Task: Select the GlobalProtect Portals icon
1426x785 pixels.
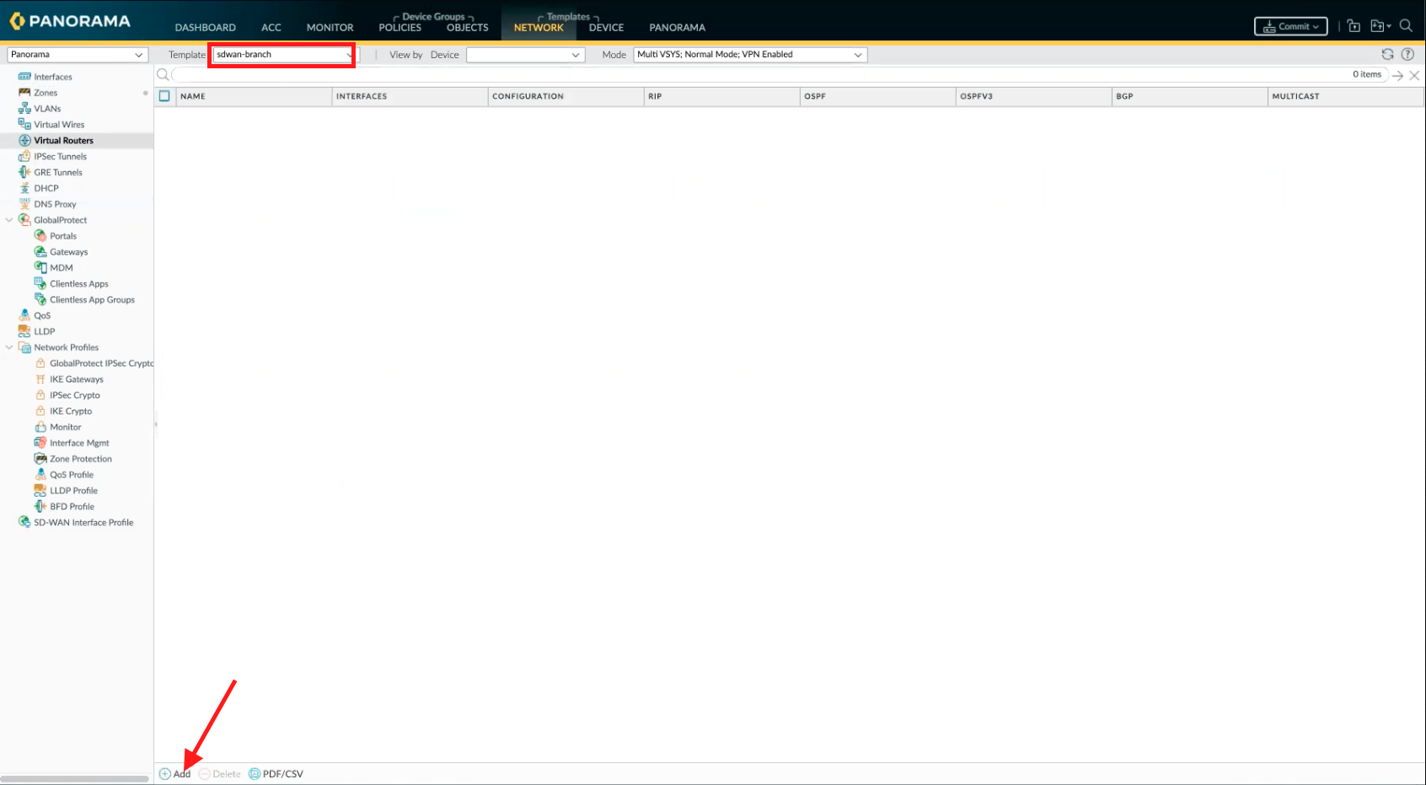Action: [40, 236]
